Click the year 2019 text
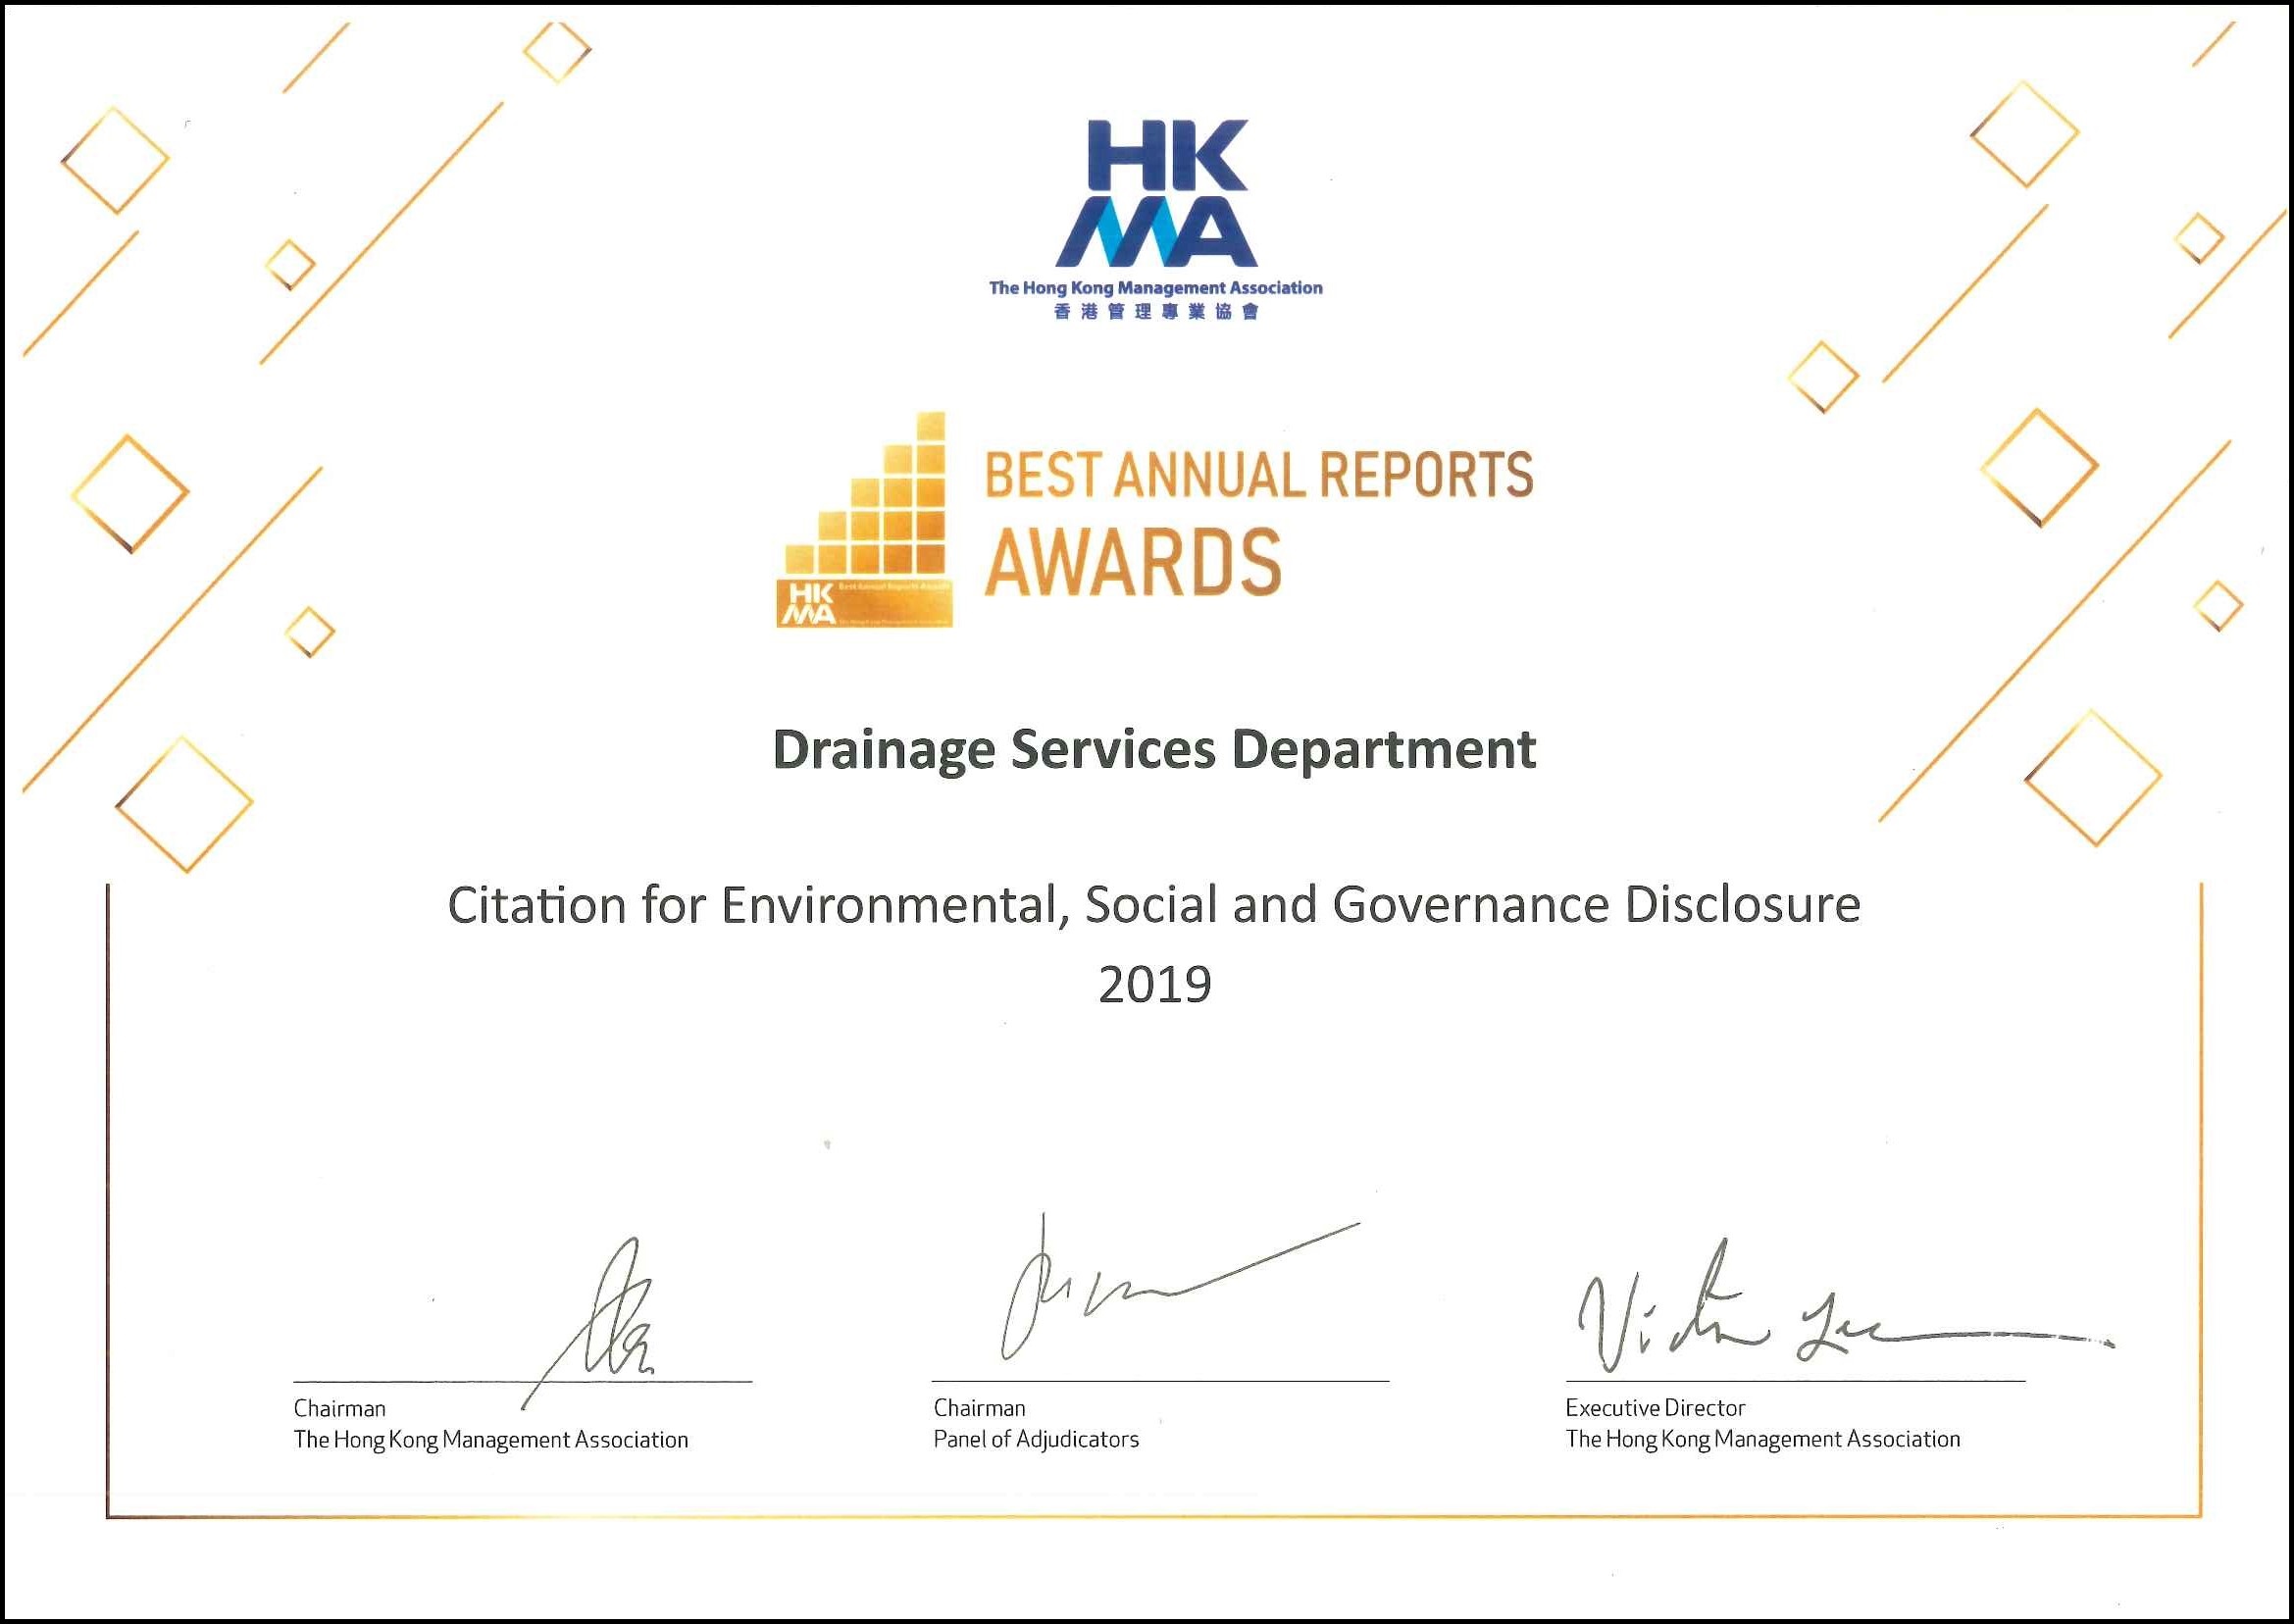This screenshot has width=2294, height=1624. click(x=1154, y=984)
